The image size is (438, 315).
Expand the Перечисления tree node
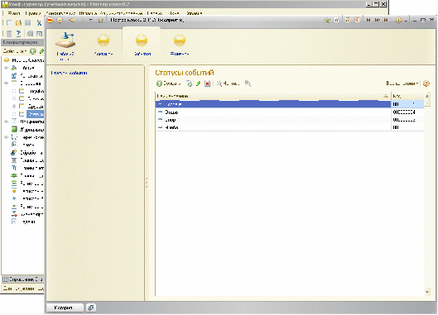[6, 137]
